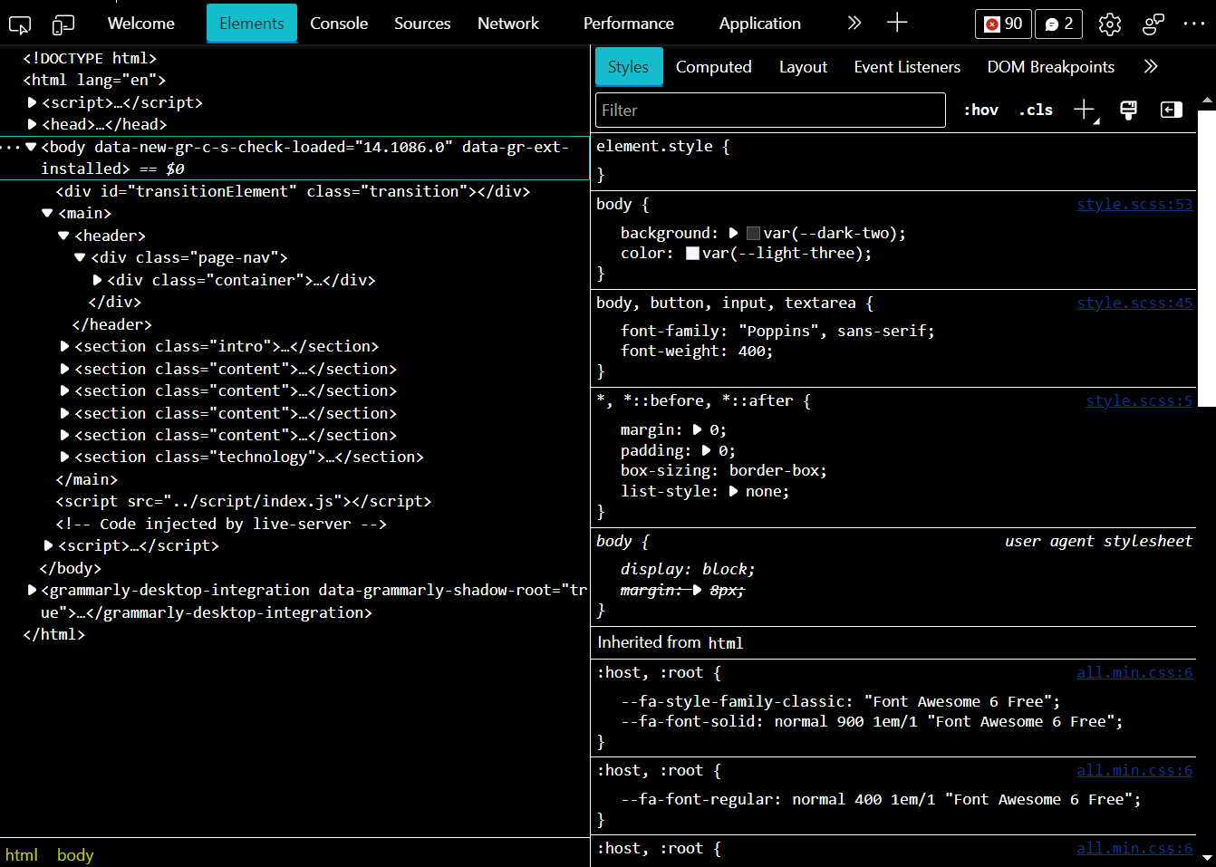Collapse the page-nav div

80,258
